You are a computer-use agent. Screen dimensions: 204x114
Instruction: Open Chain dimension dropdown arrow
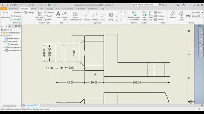coord(20,20)
